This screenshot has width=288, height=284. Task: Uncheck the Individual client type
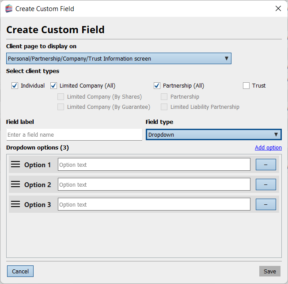15,86
